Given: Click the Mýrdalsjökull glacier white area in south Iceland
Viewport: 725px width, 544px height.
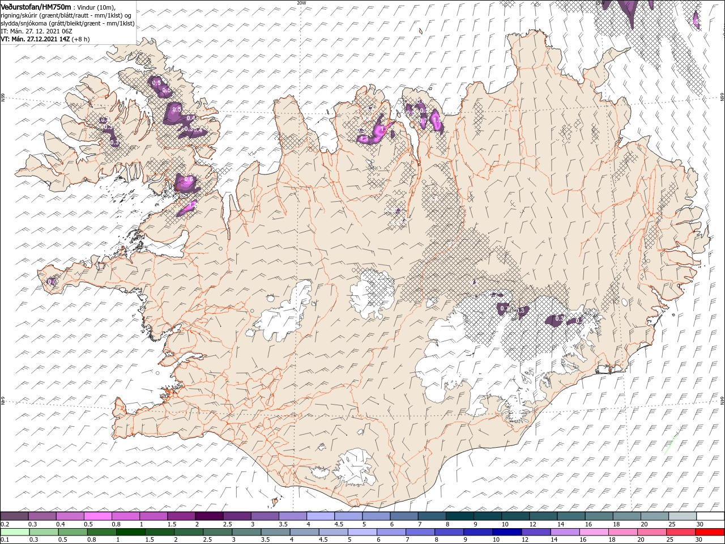Looking at the screenshot, I should click(355, 468).
